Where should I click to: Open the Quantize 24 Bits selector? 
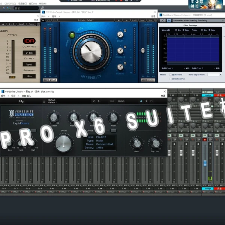29,53
